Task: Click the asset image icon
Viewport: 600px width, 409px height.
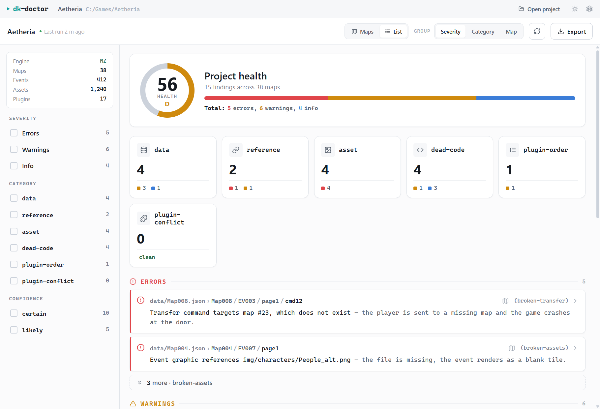Action: coord(328,150)
